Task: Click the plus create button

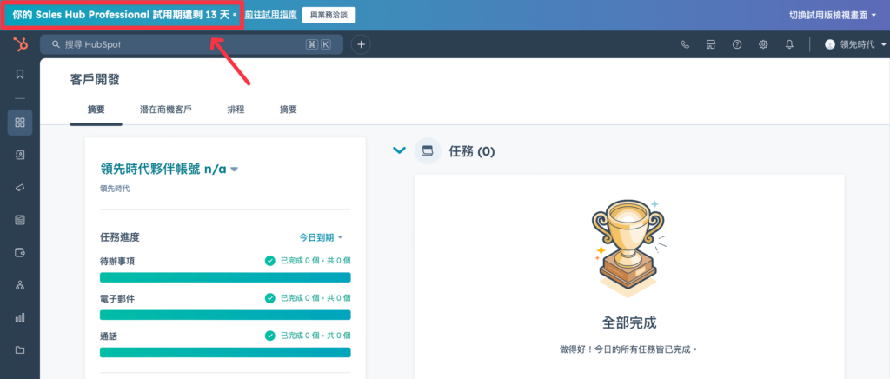Action: [x=361, y=44]
